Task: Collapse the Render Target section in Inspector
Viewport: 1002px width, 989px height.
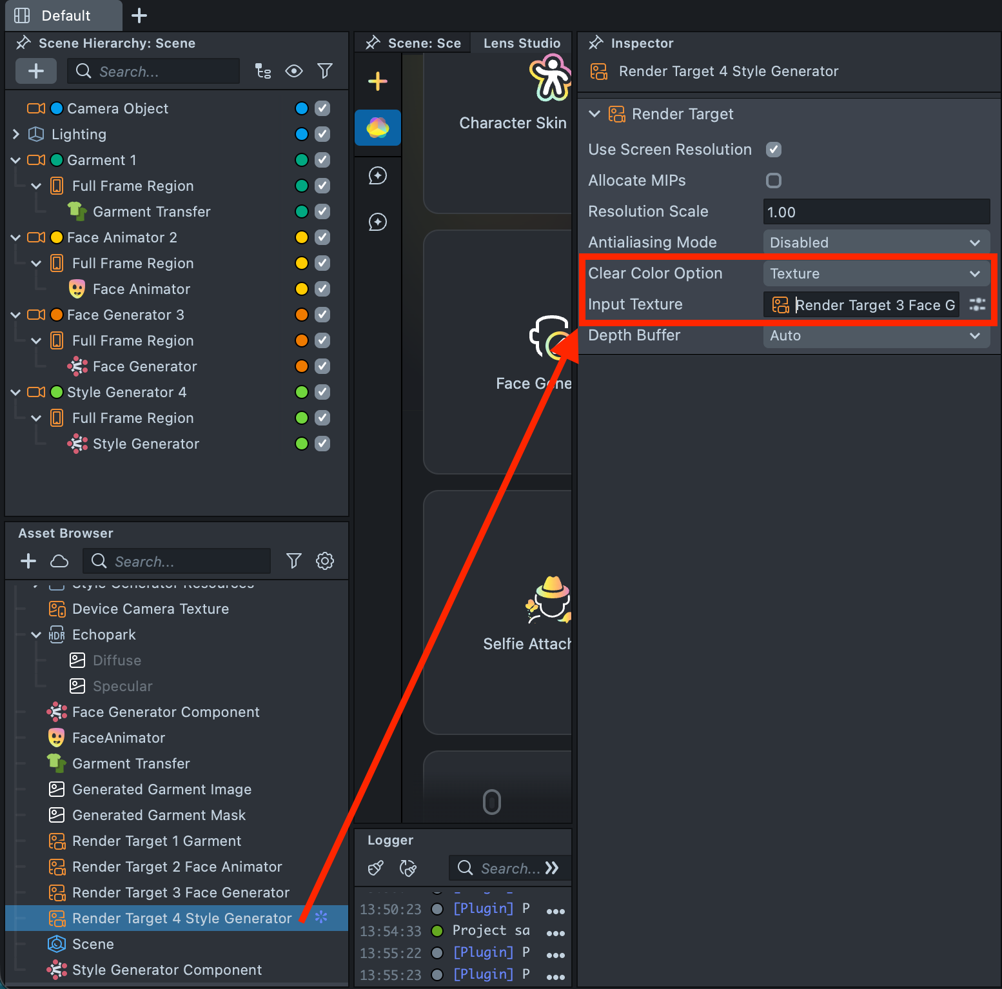Action: click(x=594, y=114)
